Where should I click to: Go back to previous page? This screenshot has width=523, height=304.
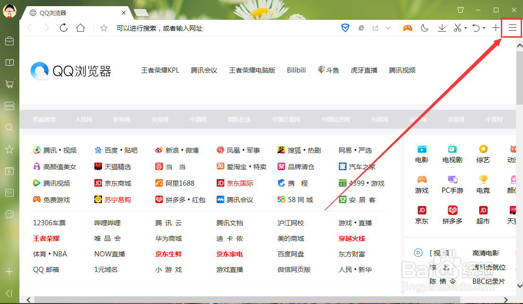[30, 28]
